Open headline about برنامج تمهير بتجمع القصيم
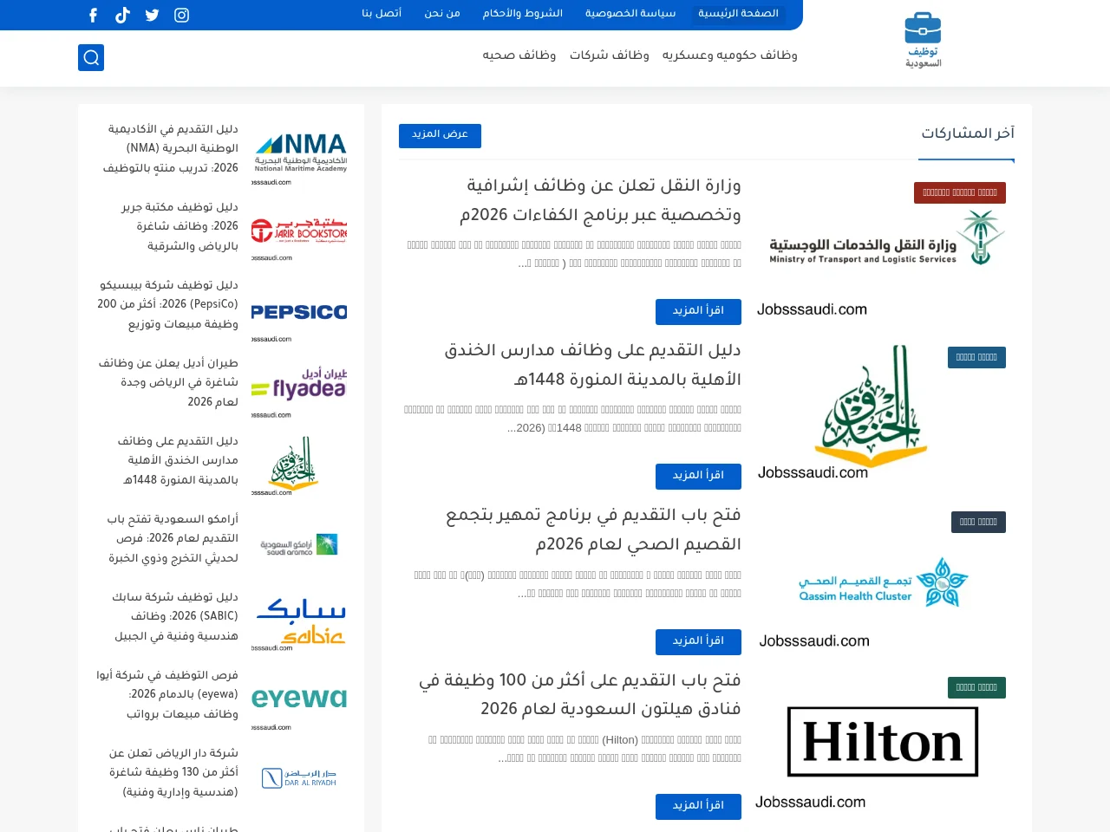Image resolution: width=1110 pixels, height=832 pixels. 593,530
